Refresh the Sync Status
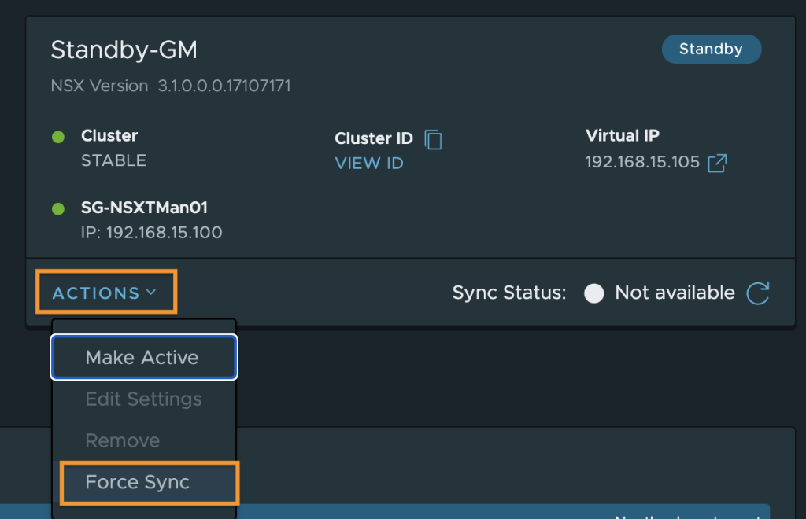806x519 pixels. pos(758,293)
